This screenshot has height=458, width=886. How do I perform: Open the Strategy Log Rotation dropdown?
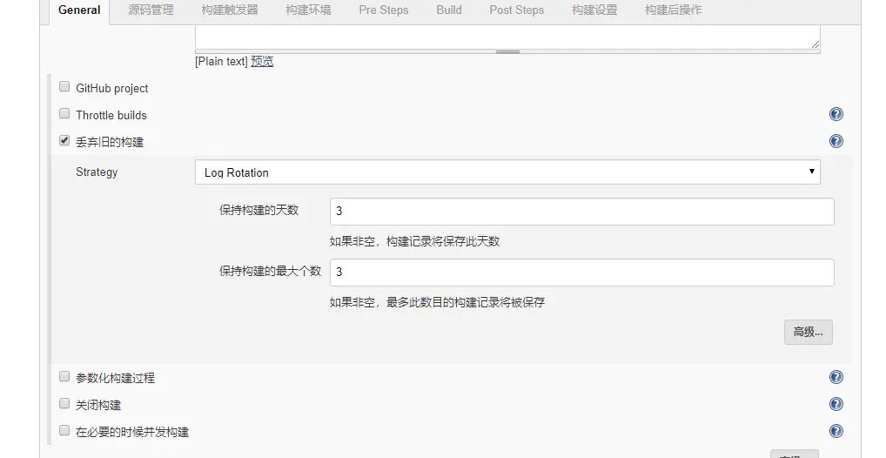point(507,172)
